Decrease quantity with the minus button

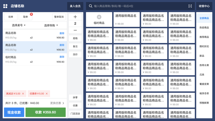75,30
